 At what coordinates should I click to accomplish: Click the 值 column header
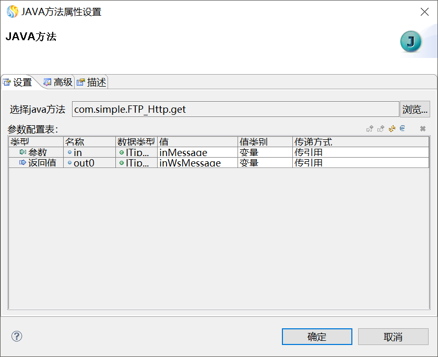pos(198,141)
